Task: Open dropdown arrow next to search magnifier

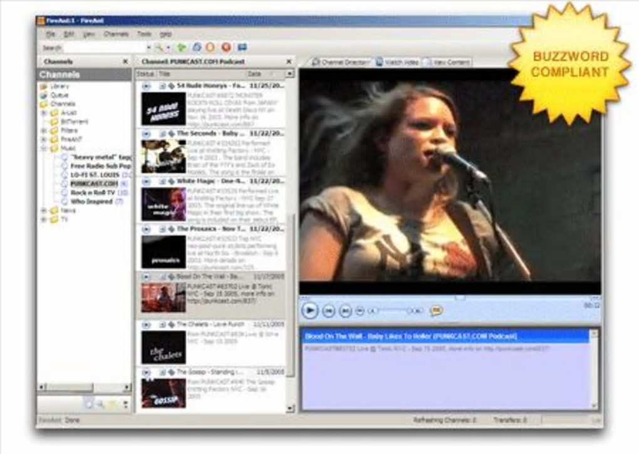Action: [168, 48]
